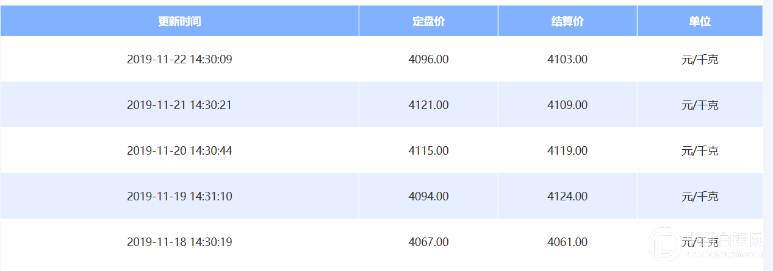Select the 2019-11-20 14:30:44 timestamp cell
This screenshot has height=271, width=773.
point(179,151)
